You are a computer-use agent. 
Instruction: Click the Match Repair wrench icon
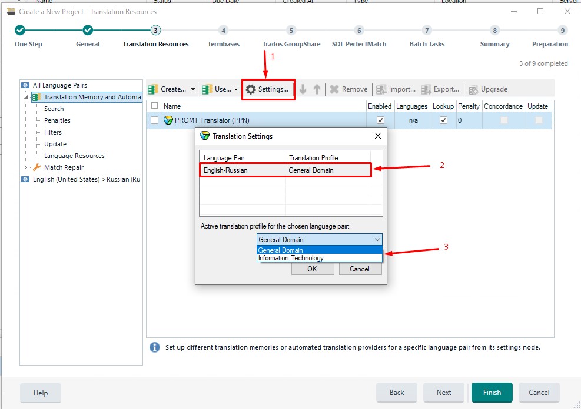pyautogui.click(x=36, y=167)
